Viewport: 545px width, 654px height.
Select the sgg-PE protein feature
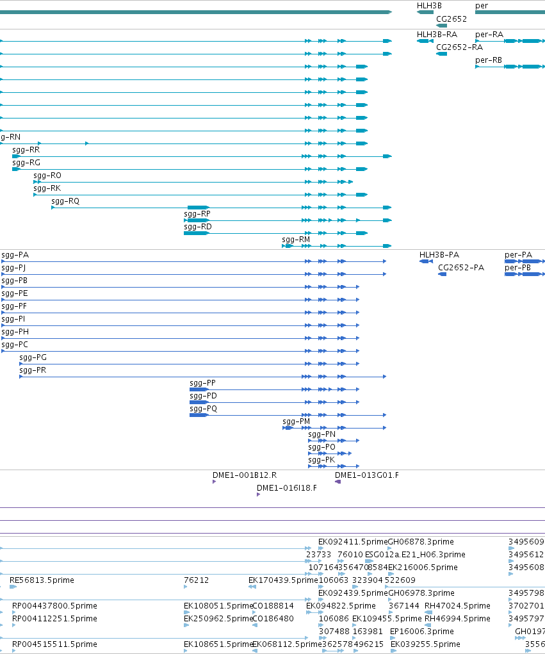[181, 300]
